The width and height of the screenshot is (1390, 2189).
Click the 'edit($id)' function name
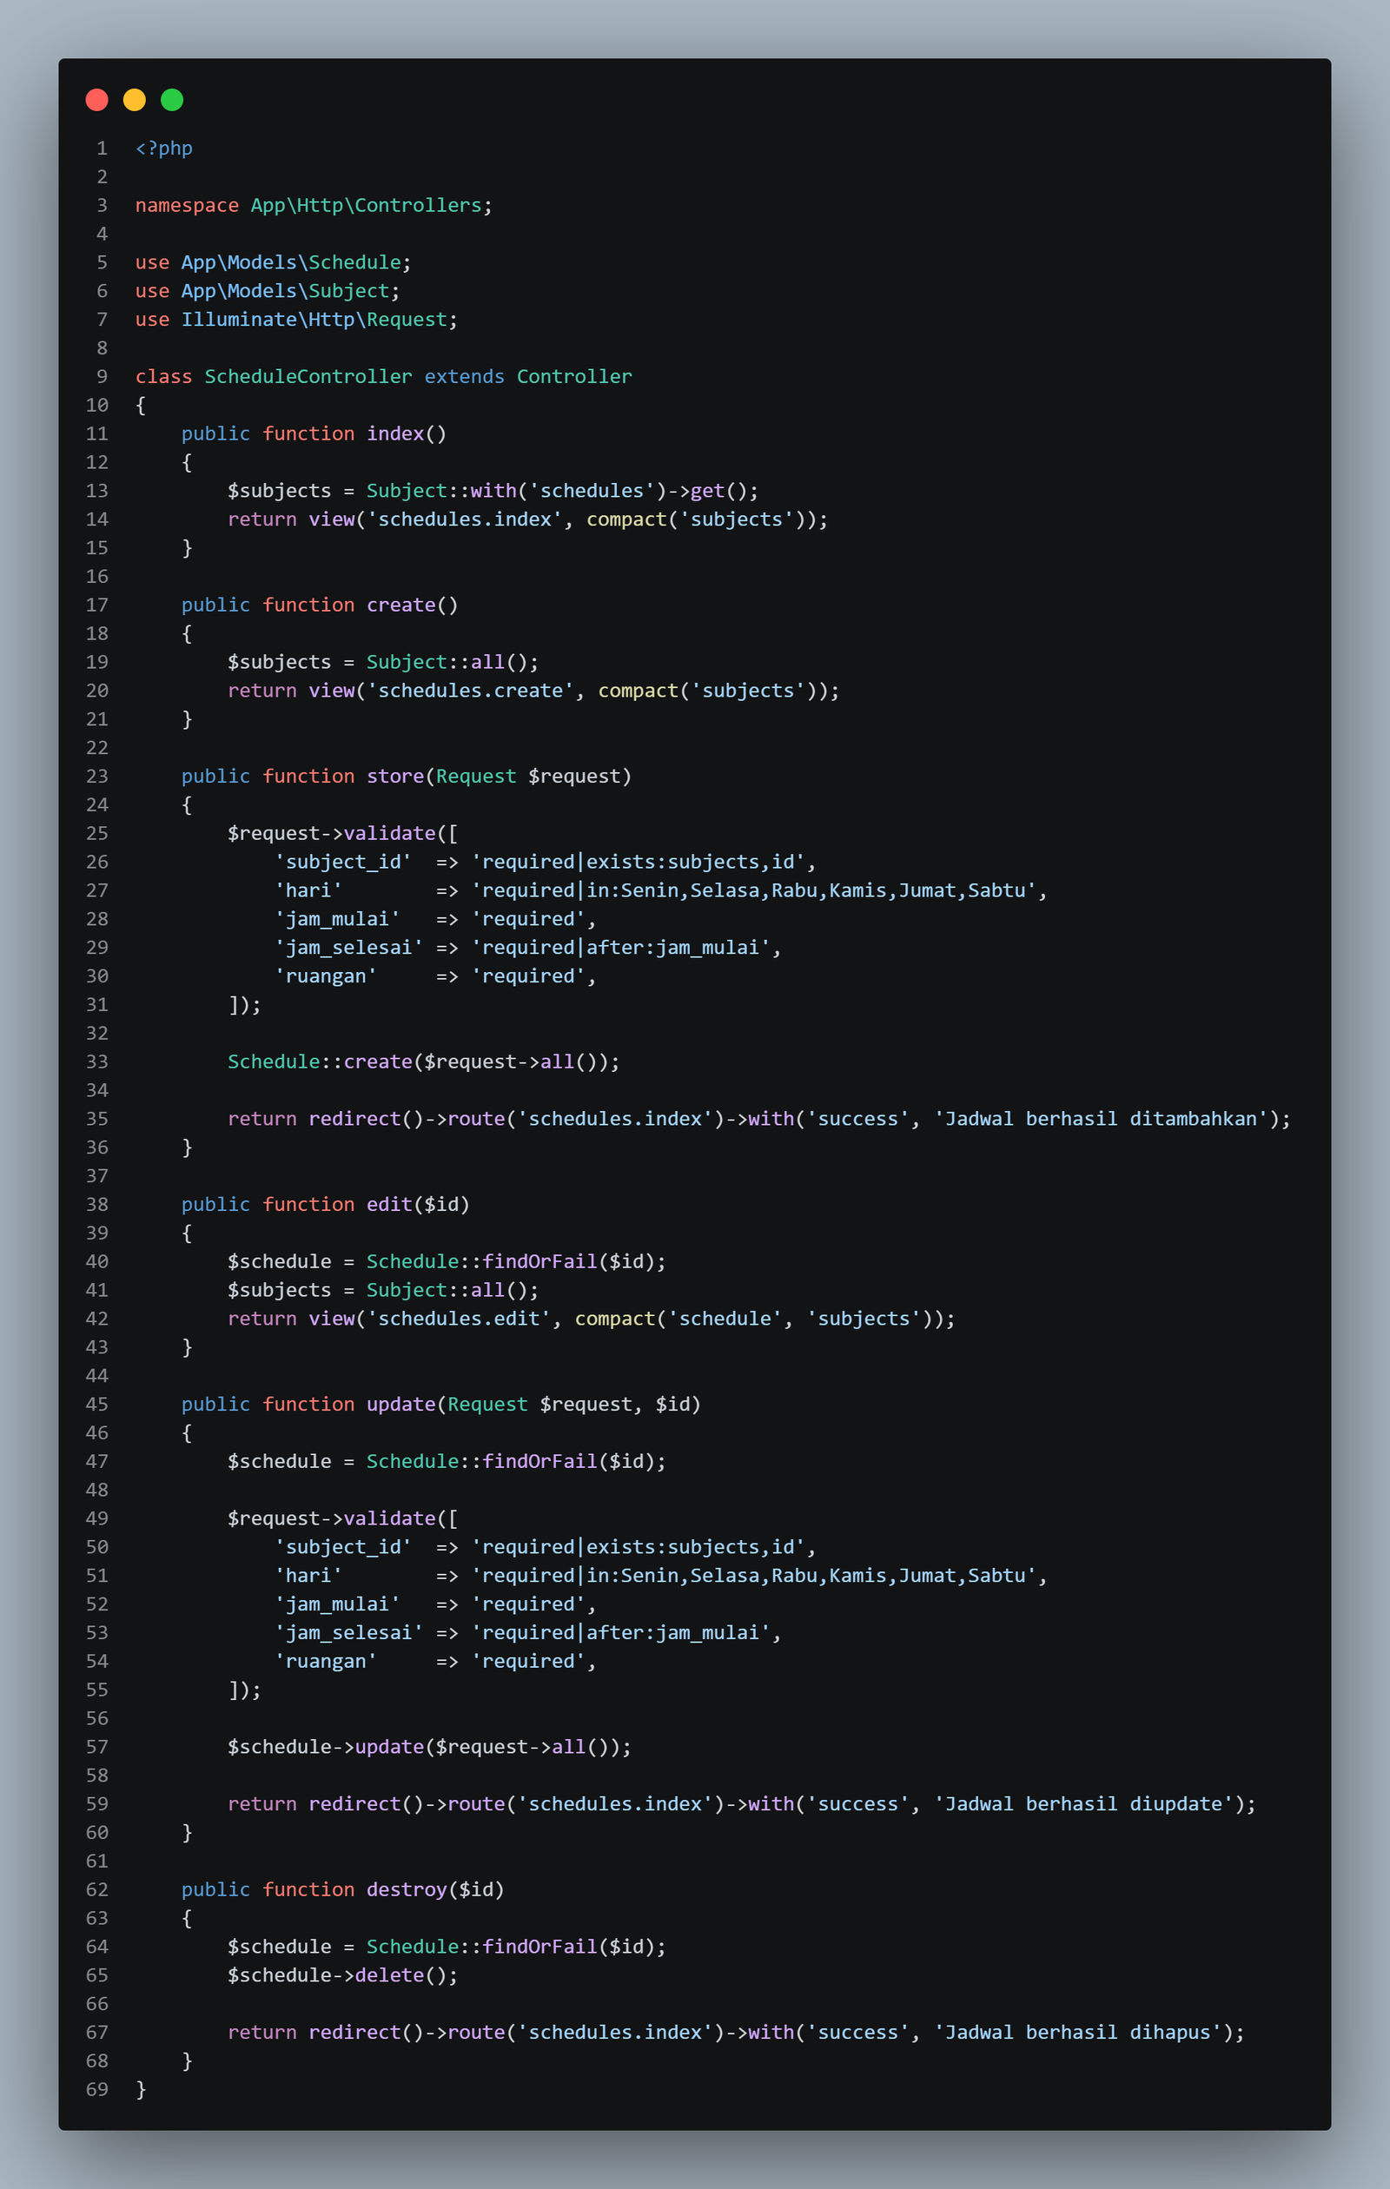(x=418, y=1205)
